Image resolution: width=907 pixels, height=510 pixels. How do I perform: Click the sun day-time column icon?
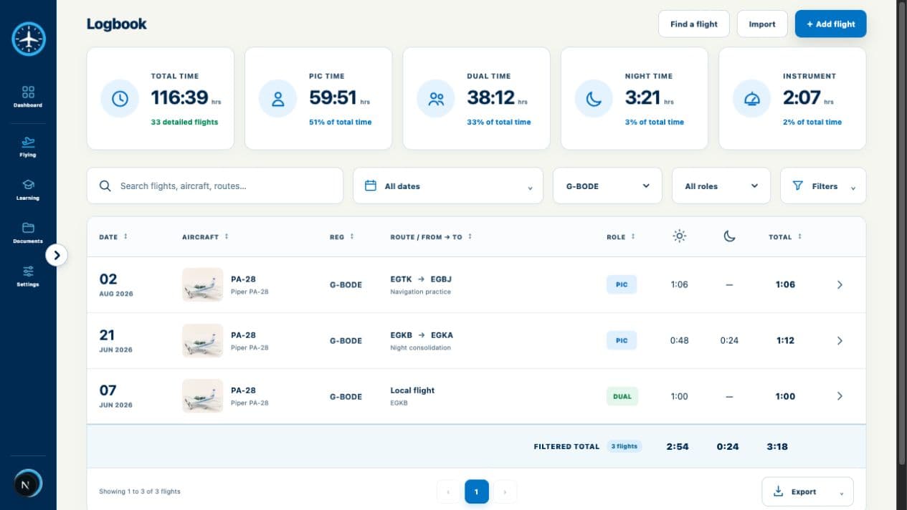(x=679, y=236)
